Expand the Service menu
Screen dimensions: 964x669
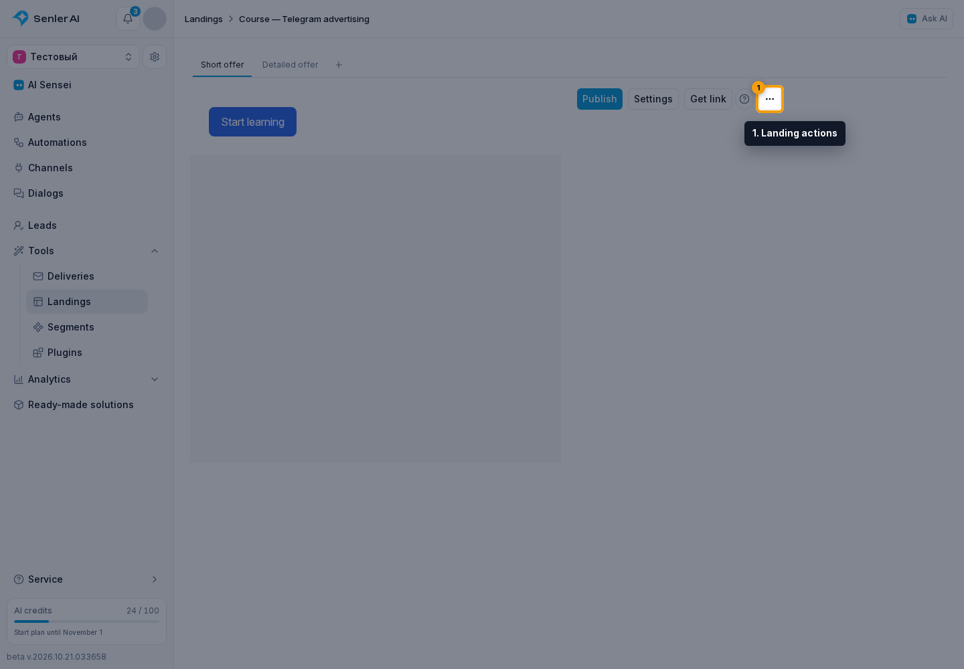pos(87,579)
